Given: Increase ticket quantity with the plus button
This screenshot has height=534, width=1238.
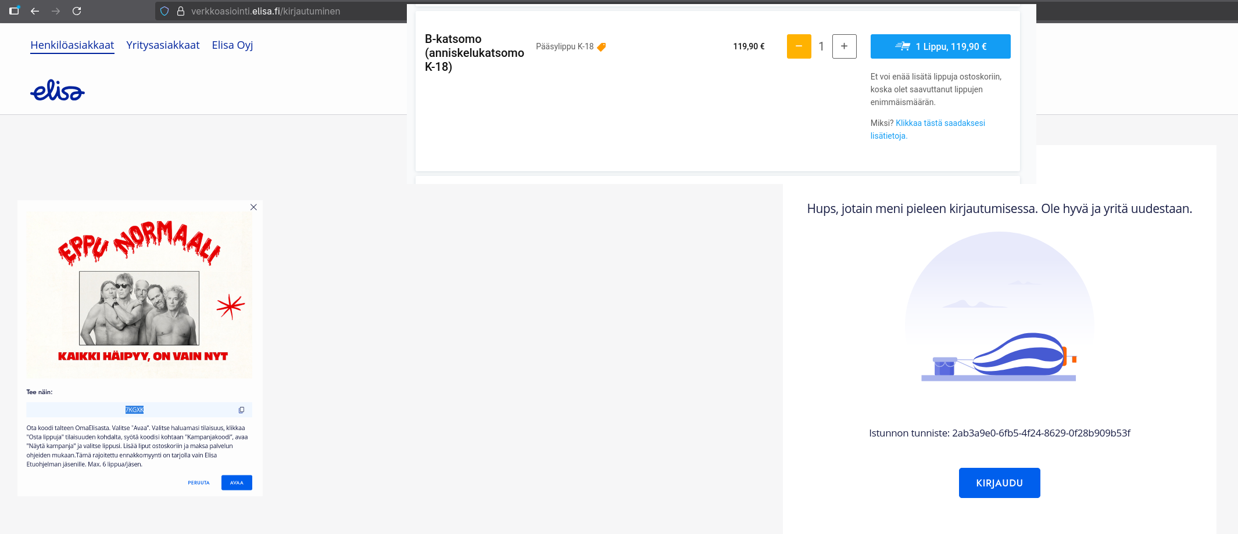Looking at the screenshot, I should (845, 46).
